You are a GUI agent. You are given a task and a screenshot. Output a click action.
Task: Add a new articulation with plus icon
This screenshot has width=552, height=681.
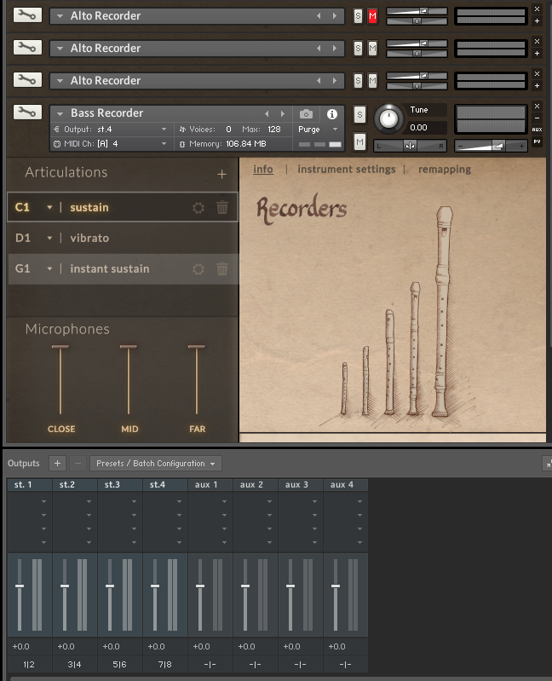221,174
